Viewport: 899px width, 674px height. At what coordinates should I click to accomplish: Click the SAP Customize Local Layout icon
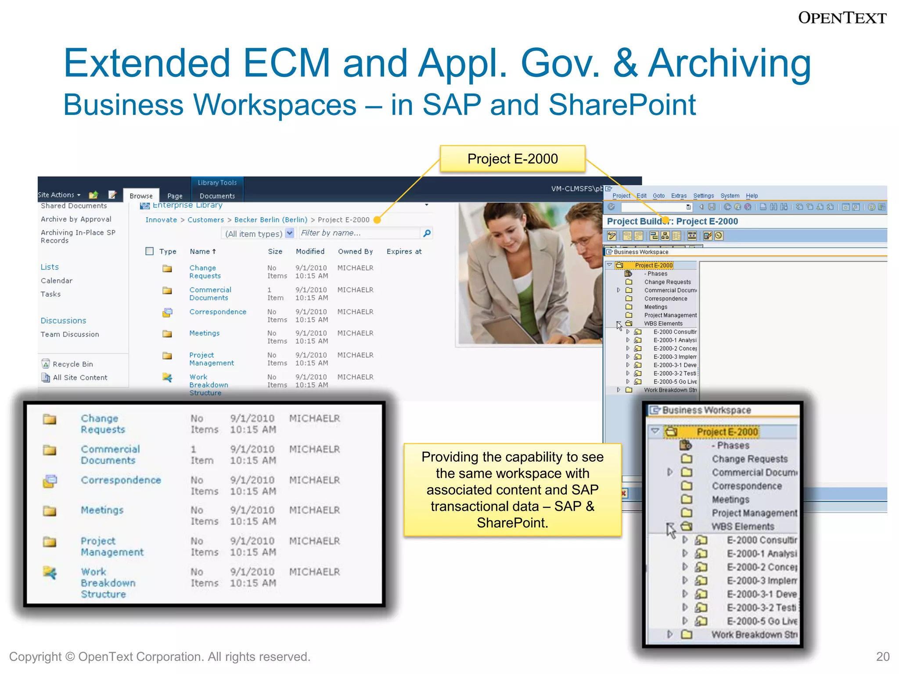click(882, 207)
